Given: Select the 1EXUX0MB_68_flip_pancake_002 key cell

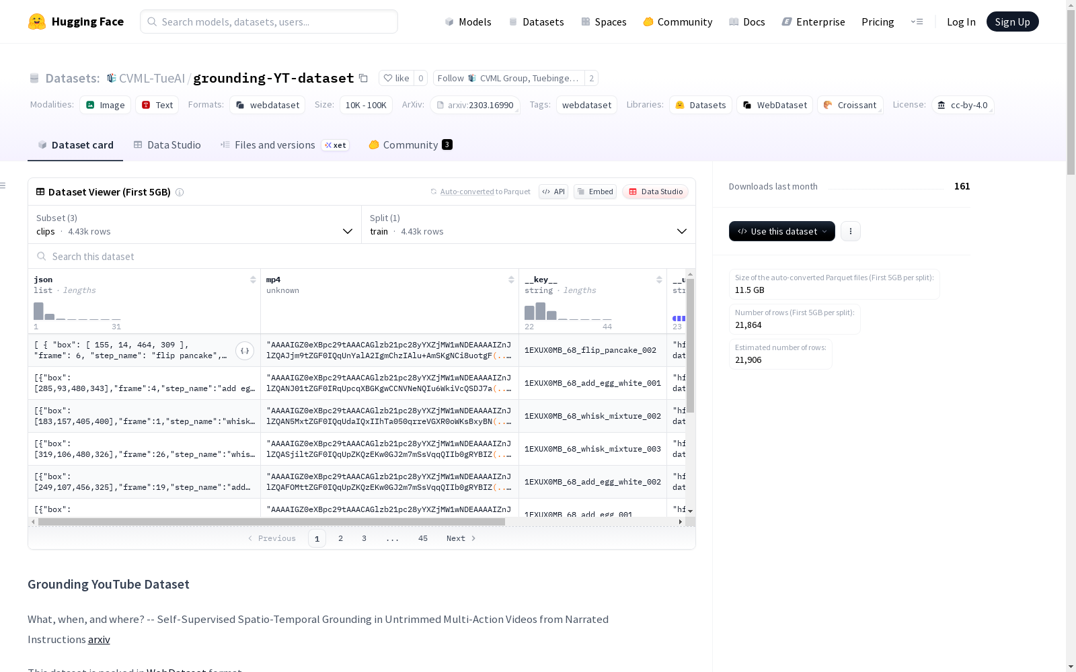Looking at the screenshot, I should coord(592,350).
